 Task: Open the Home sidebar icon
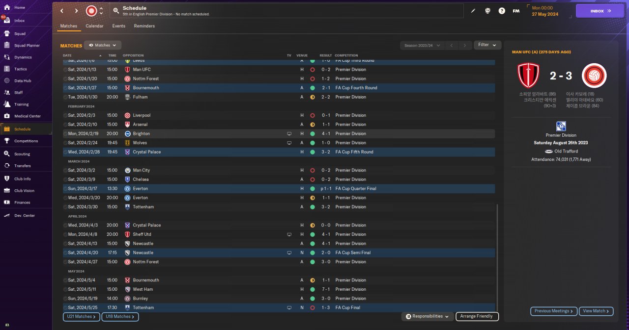pyautogui.click(x=7, y=7)
